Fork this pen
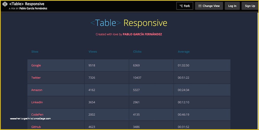The image size is (259, 130). coord(185,6)
